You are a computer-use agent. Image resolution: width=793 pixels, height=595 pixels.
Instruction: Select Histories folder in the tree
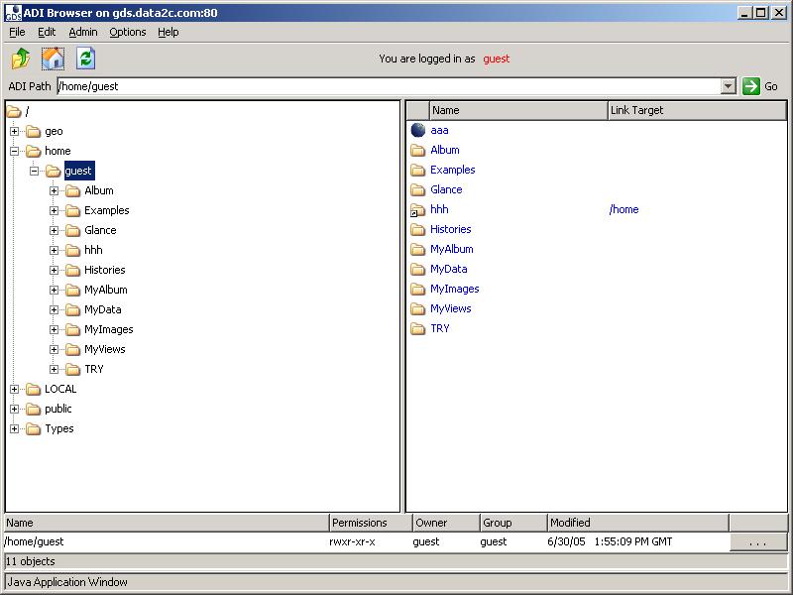pos(104,270)
